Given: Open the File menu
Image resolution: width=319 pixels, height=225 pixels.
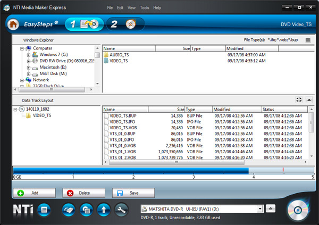Looking at the screenshot, I should (x=110, y=8).
